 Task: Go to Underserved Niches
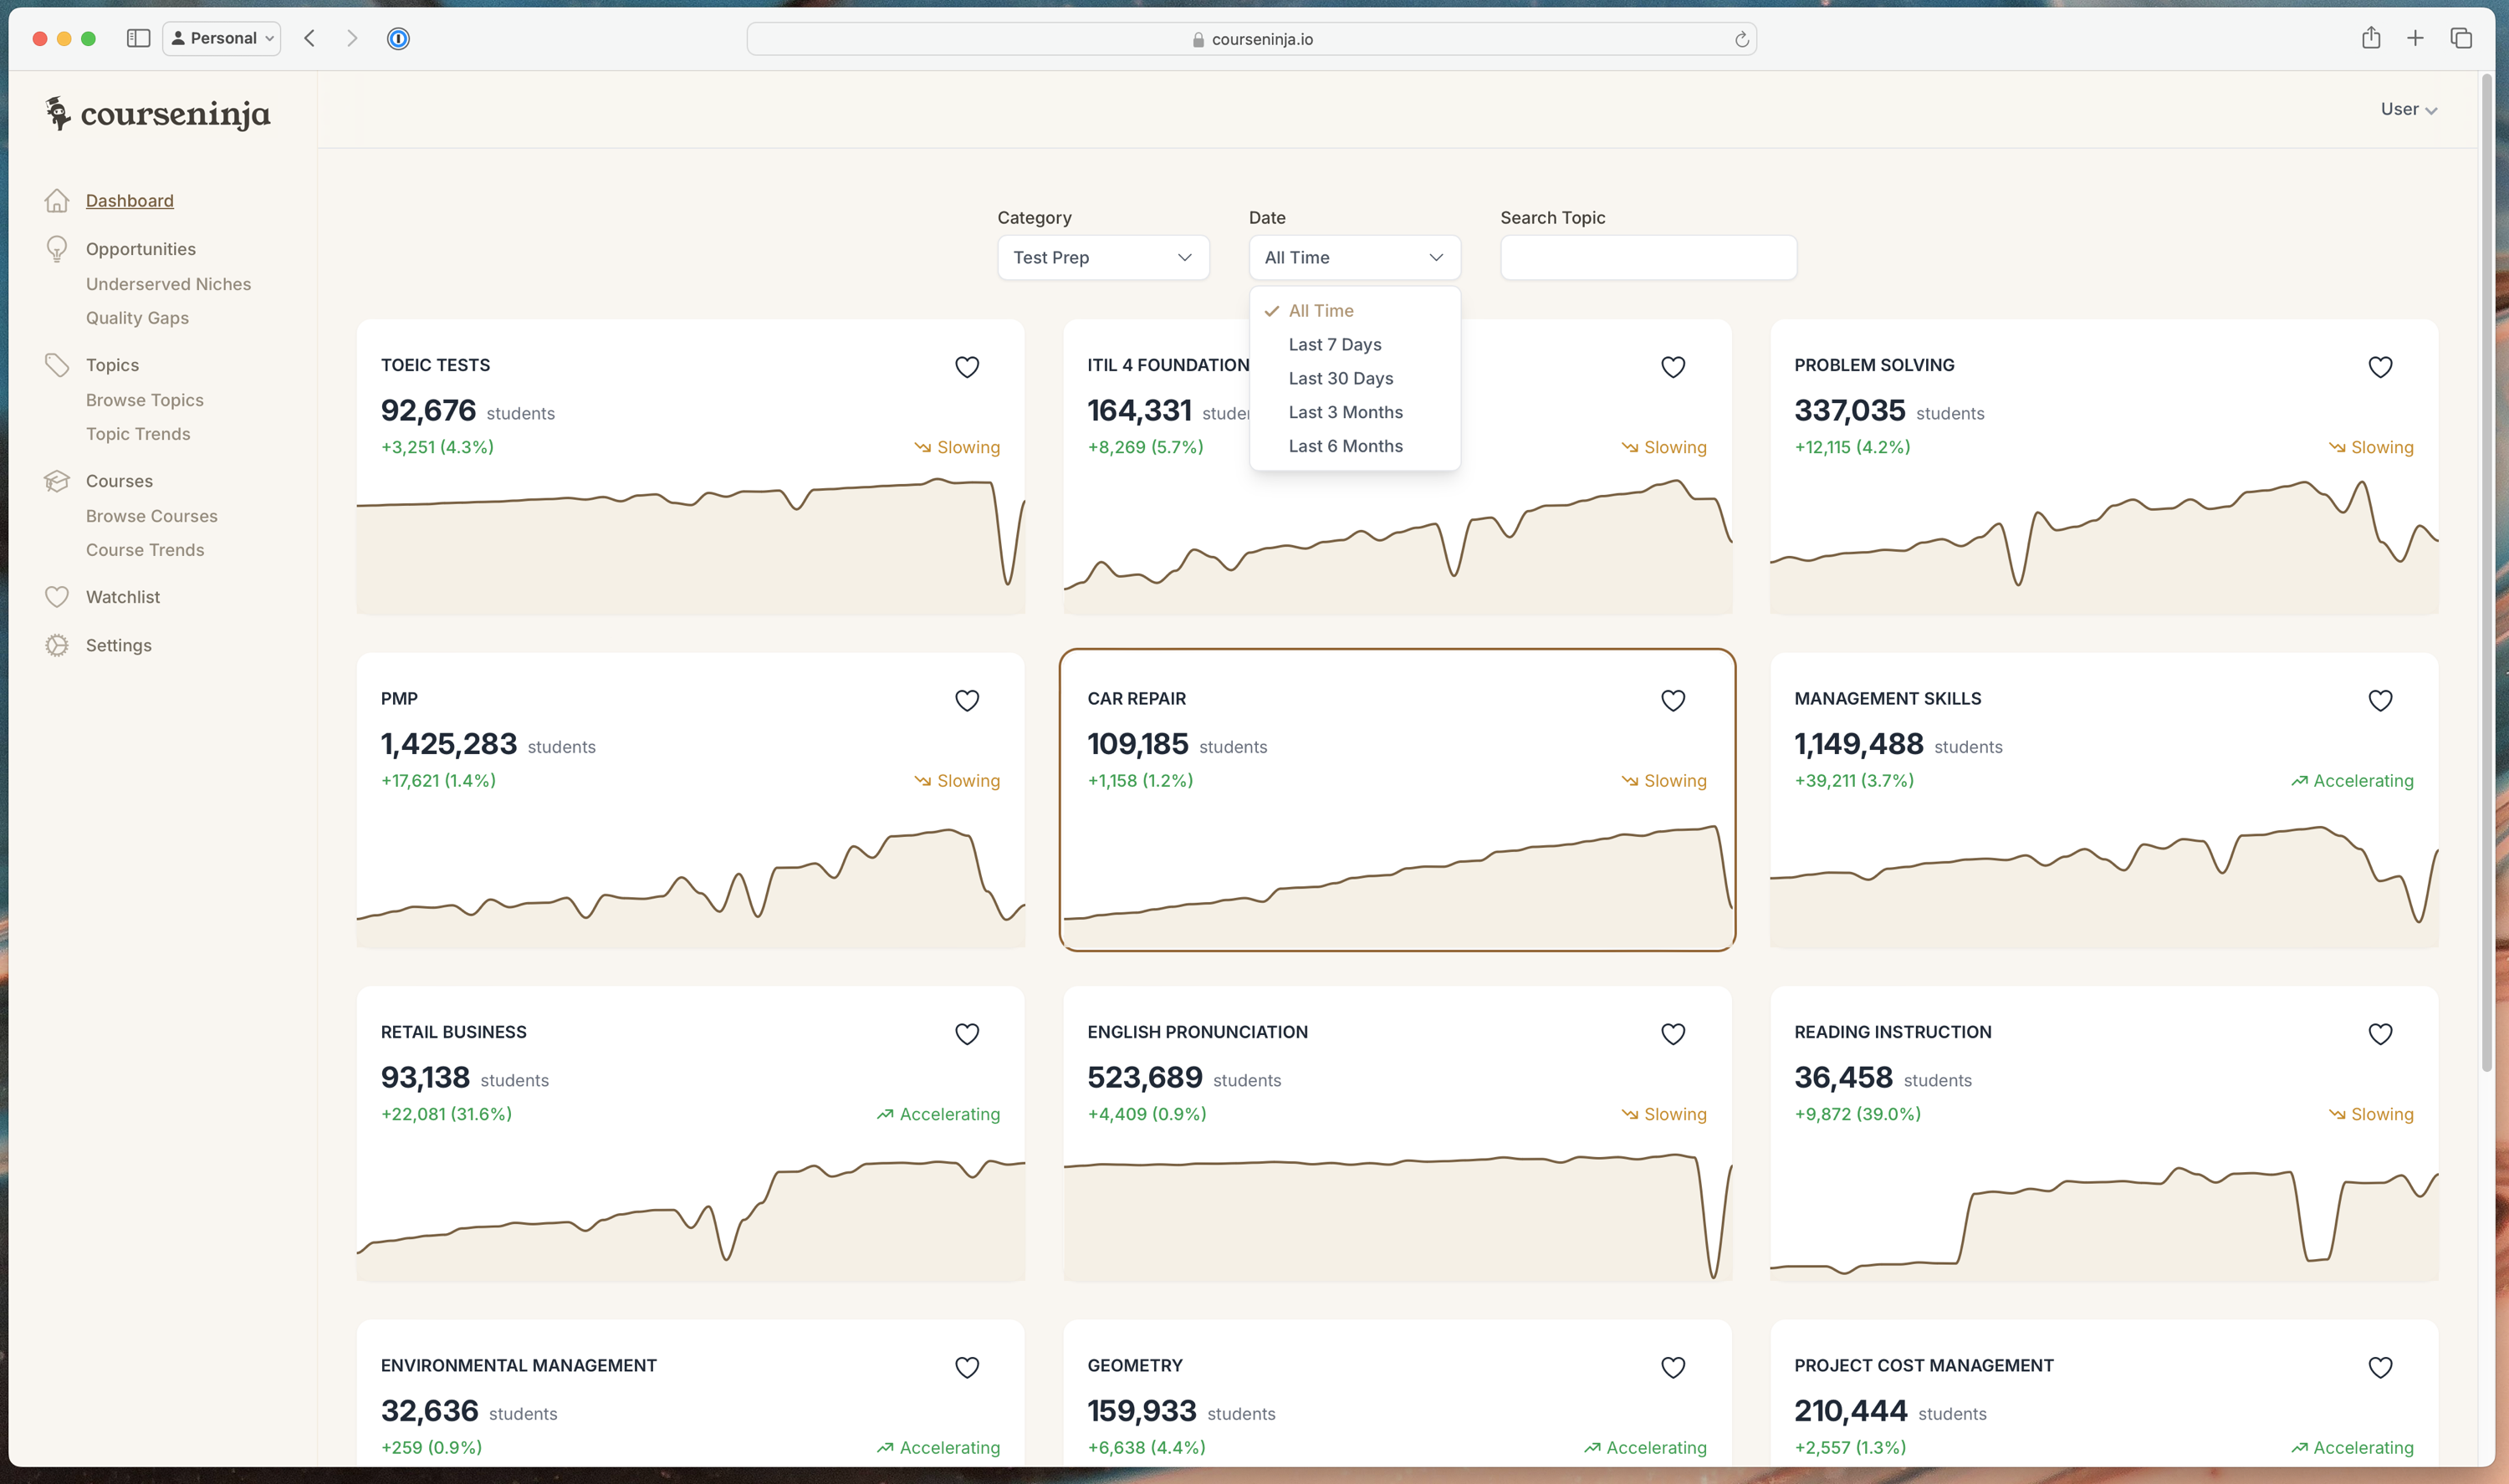tap(168, 284)
